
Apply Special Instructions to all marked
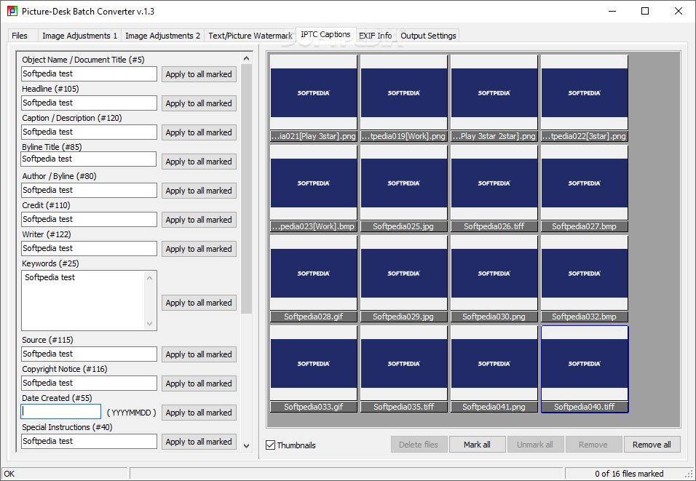[x=199, y=442]
